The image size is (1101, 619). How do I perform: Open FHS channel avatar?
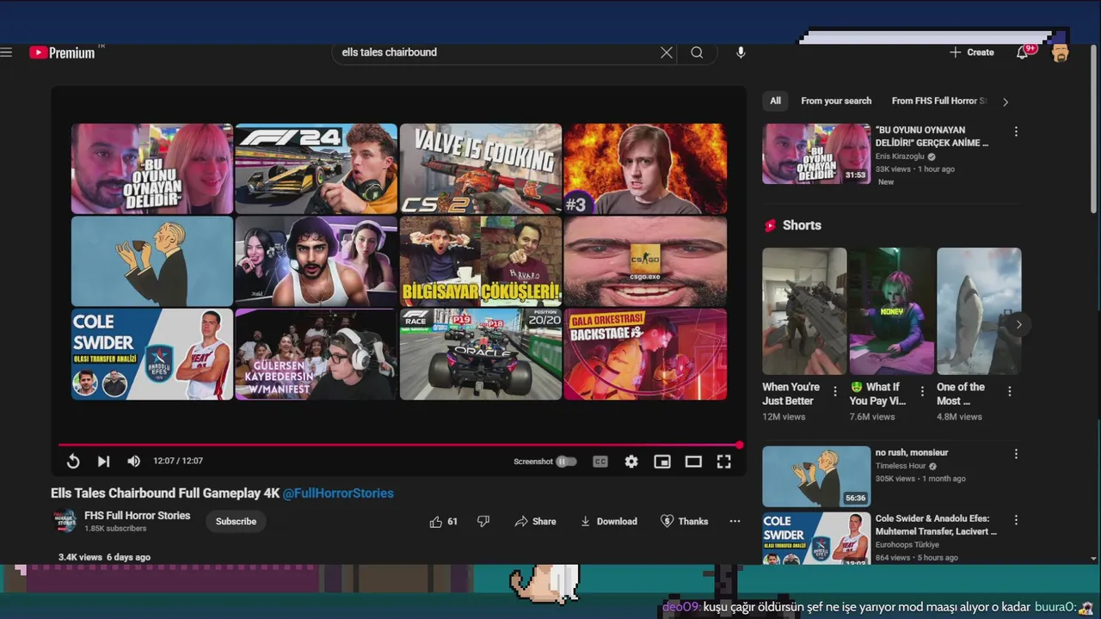click(x=65, y=521)
